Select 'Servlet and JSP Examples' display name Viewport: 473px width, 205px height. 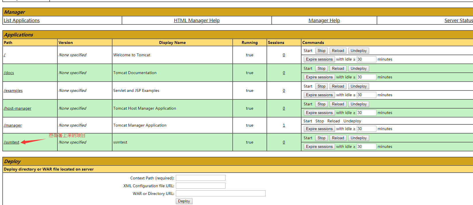(136, 90)
